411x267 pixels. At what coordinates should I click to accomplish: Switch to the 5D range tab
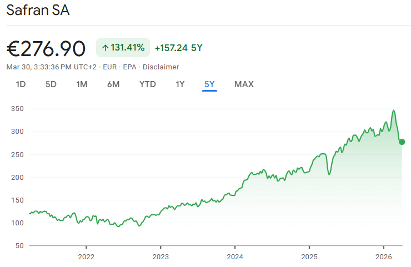tap(51, 84)
